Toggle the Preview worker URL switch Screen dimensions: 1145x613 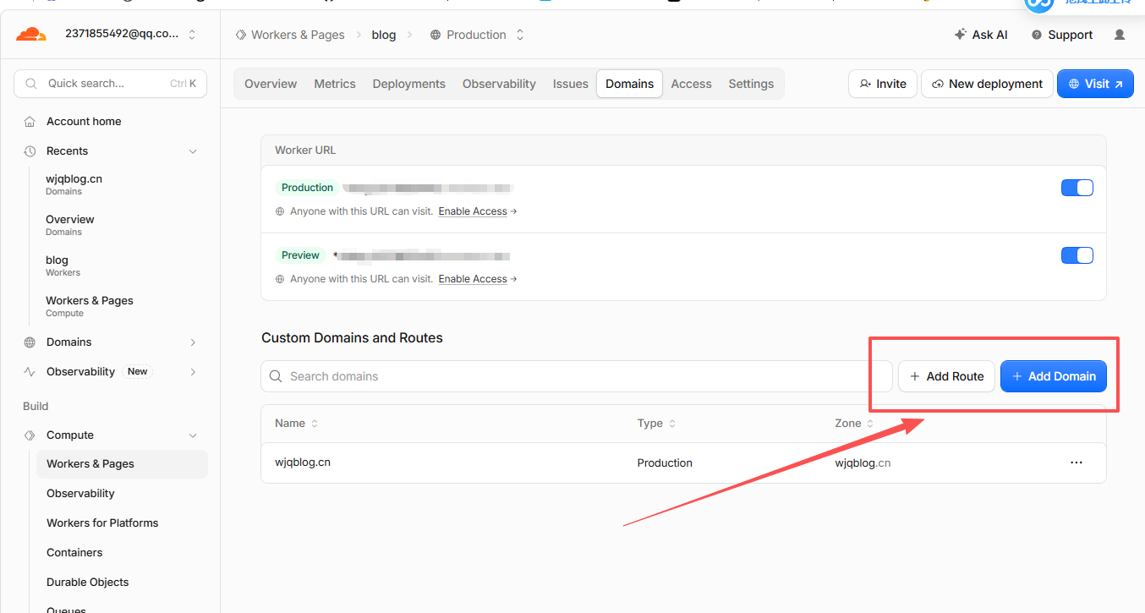point(1077,255)
